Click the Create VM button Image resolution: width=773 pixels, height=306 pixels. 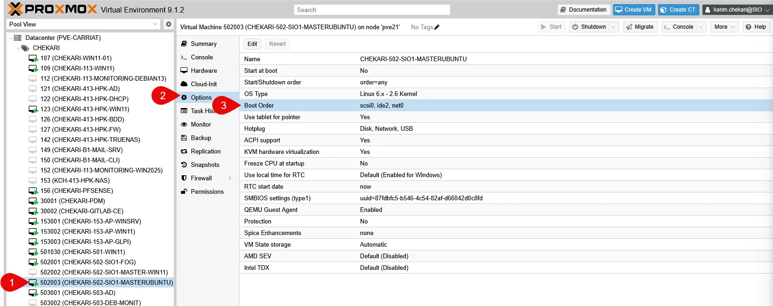(634, 10)
